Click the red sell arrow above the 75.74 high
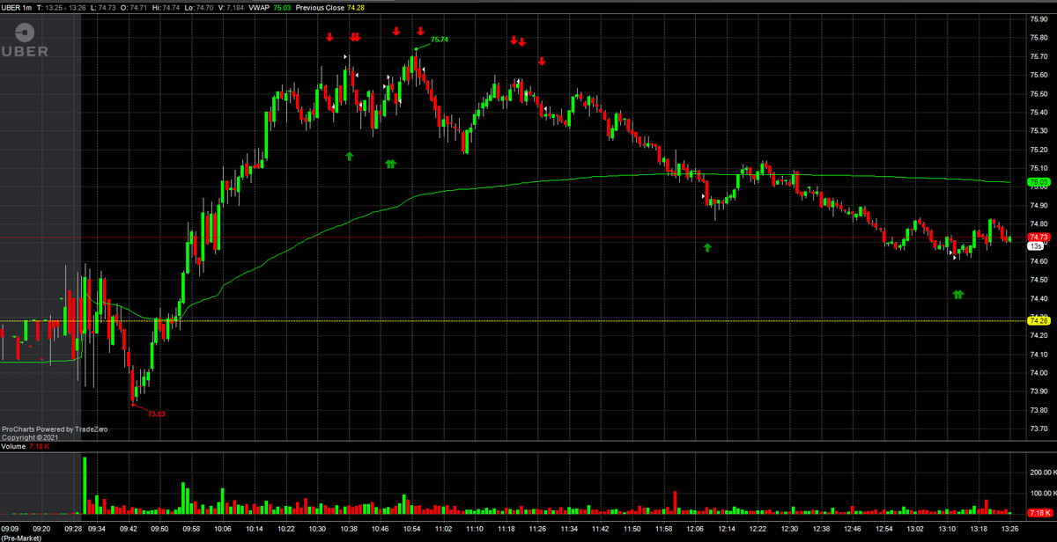This screenshot has height=542, width=1057. click(420, 32)
